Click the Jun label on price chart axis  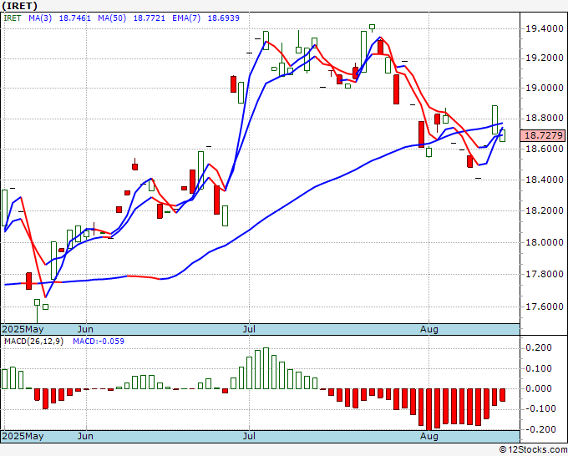tap(85, 329)
